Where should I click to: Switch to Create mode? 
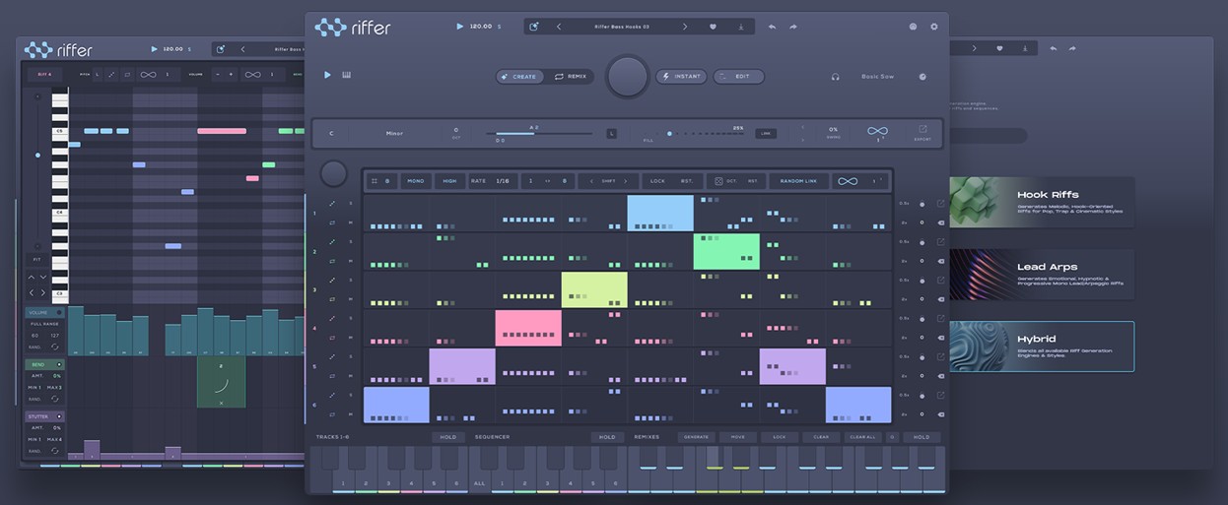(x=519, y=76)
